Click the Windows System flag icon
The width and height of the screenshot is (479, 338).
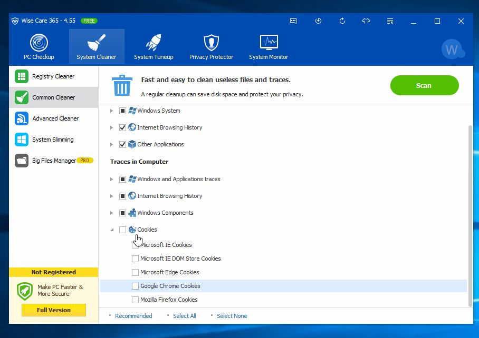click(132, 111)
